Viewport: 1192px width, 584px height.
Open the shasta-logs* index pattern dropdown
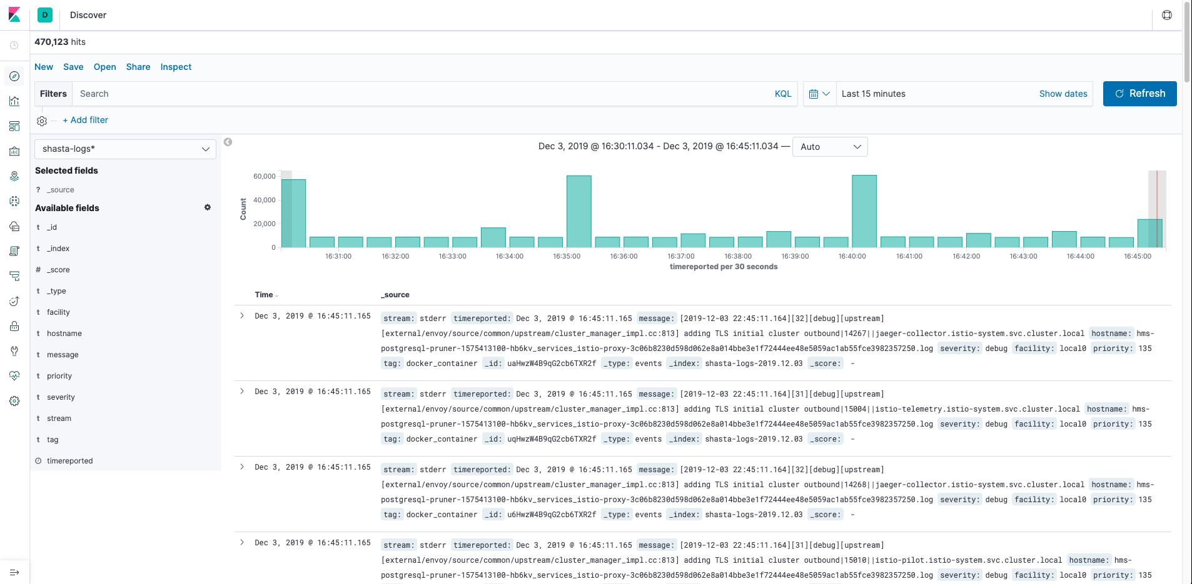[125, 149]
